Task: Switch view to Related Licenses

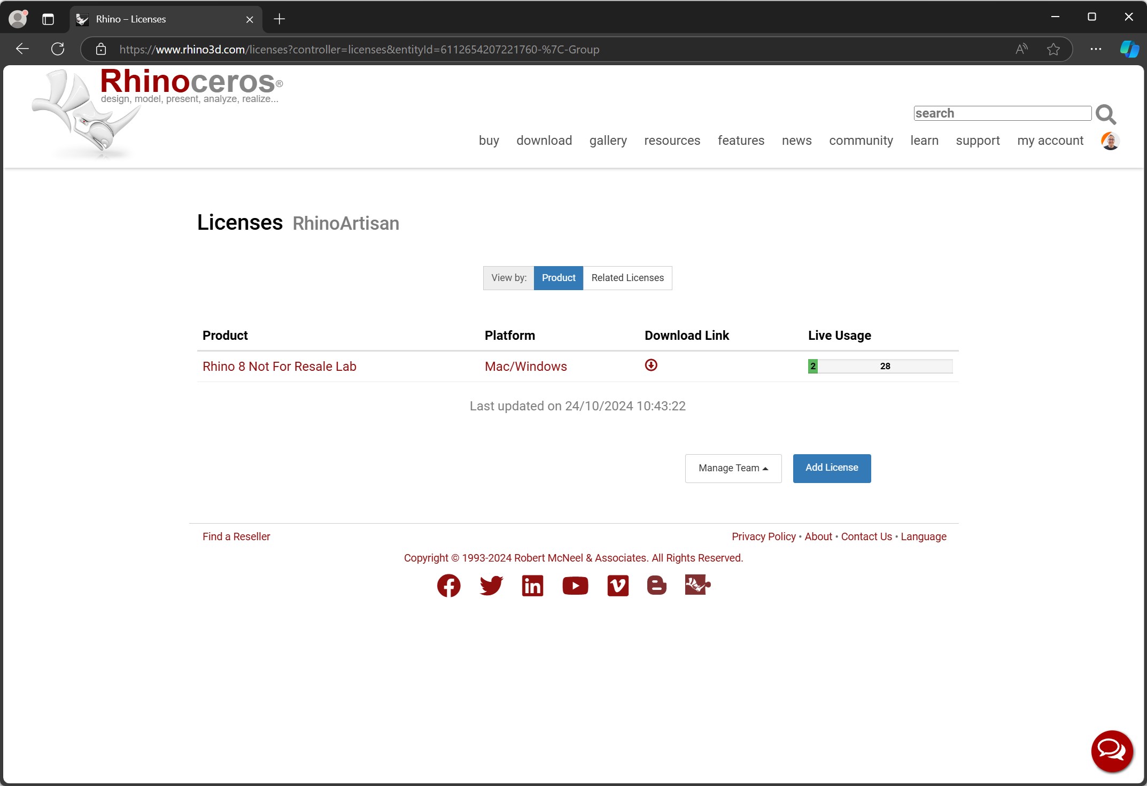Action: pos(627,278)
